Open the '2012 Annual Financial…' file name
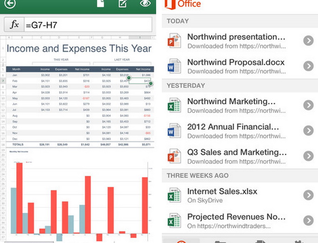The height and width of the screenshot is (243, 318). [x=233, y=127]
